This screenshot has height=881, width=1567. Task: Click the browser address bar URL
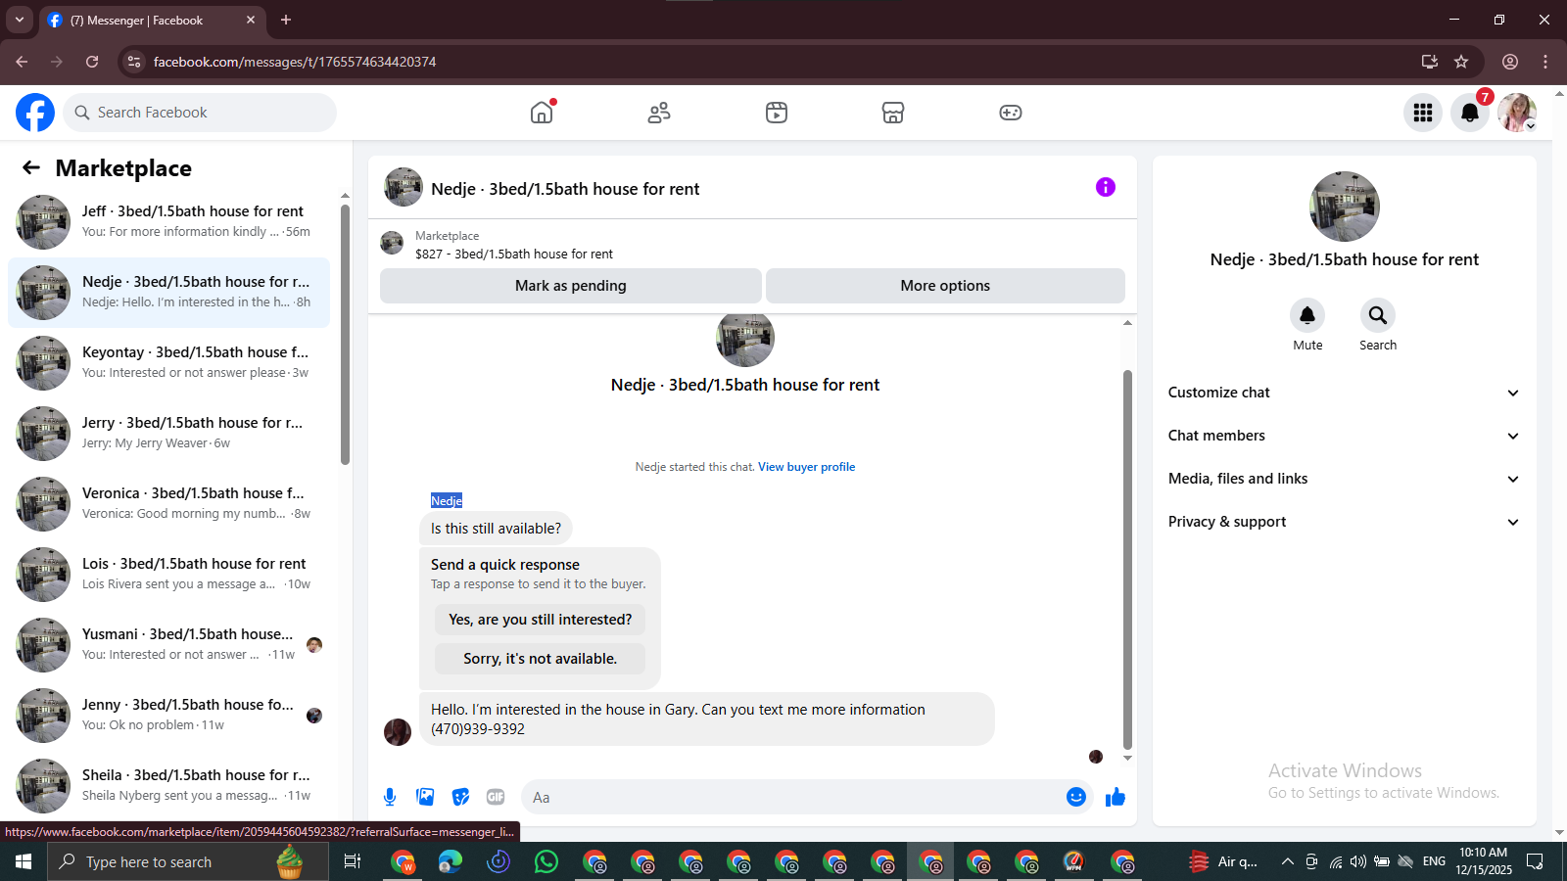pos(295,62)
